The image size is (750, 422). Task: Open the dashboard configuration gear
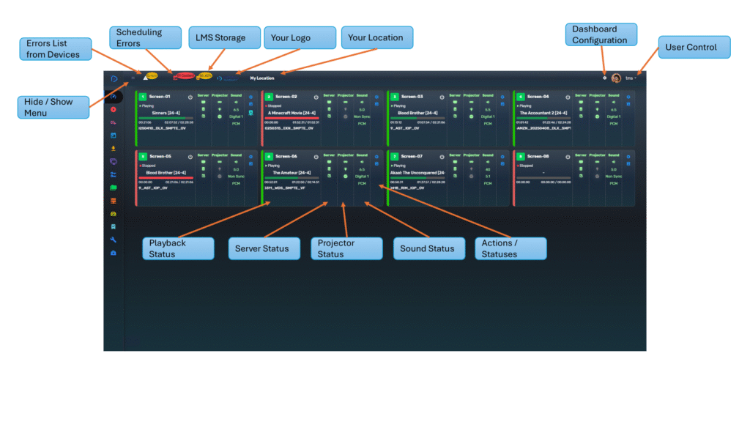604,78
